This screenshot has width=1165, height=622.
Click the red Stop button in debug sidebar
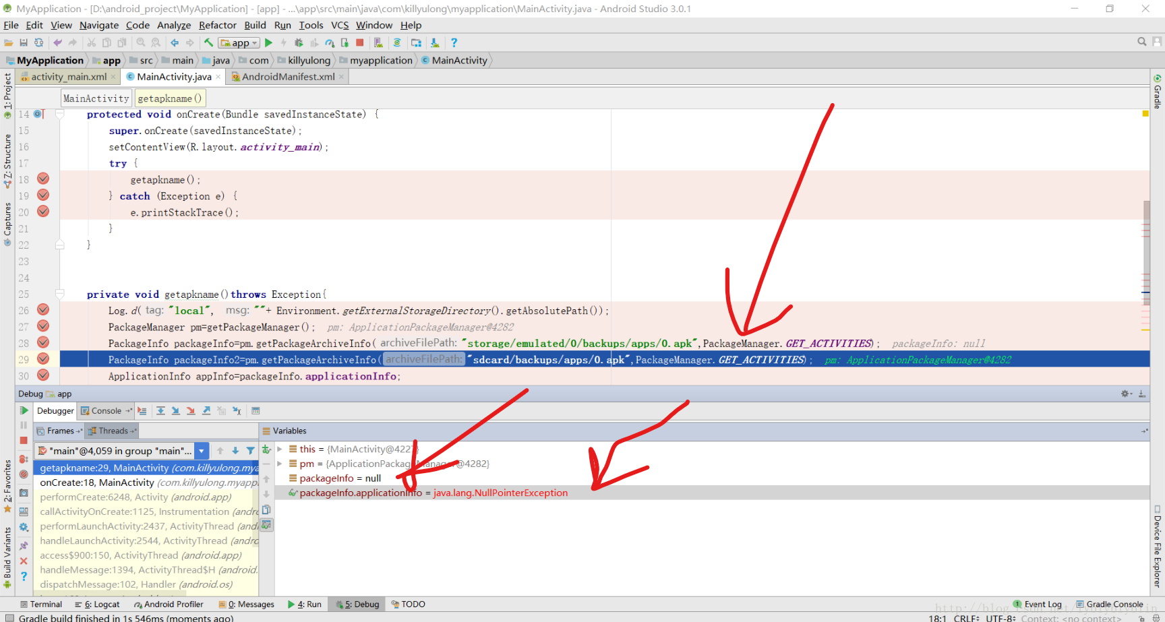[24, 440]
